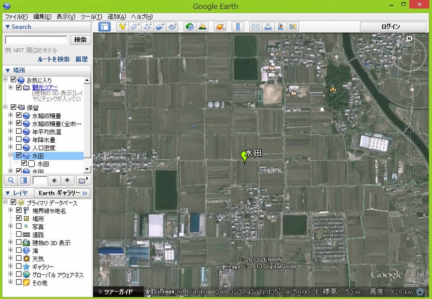Expand the 観光ツアー folder node

pyautogui.click(x=10, y=87)
